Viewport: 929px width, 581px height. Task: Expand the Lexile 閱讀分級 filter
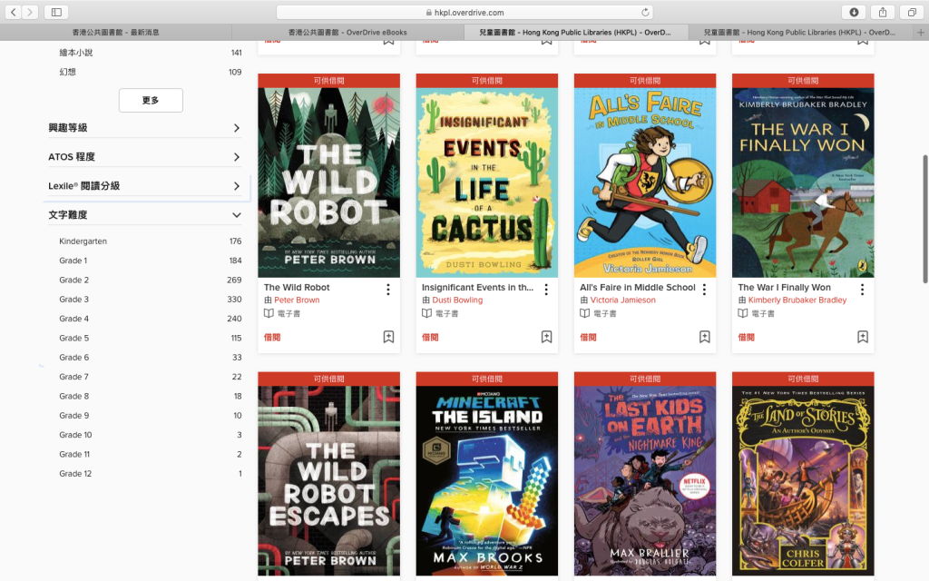click(x=236, y=186)
